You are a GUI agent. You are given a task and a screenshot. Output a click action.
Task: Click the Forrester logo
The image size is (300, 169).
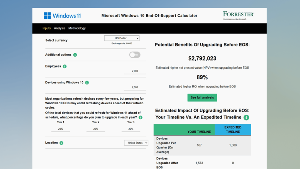(x=238, y=14)
